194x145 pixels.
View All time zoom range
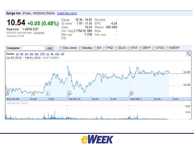point(62,54)
